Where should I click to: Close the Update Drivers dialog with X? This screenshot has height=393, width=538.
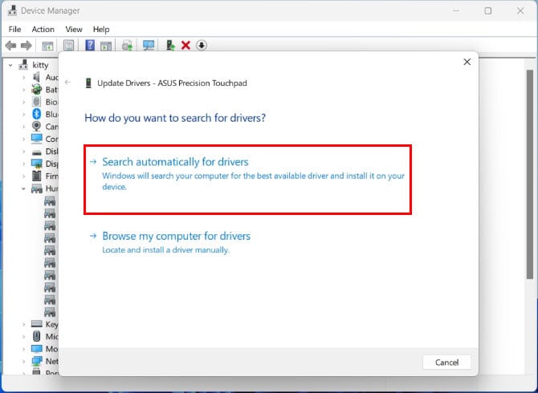[467, 62]
